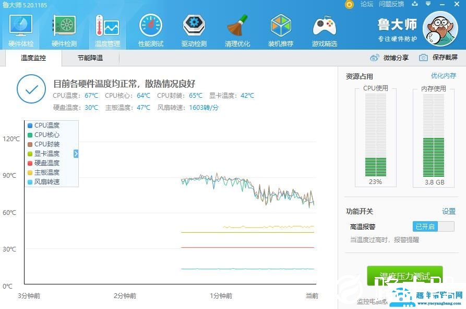
Task: Open the 设置 settings link
Action: [x=449, y=211]
